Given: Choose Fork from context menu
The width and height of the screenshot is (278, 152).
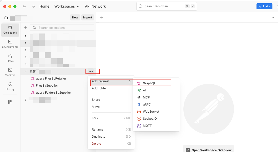Looking at the screenshot, I should point(111,118).
